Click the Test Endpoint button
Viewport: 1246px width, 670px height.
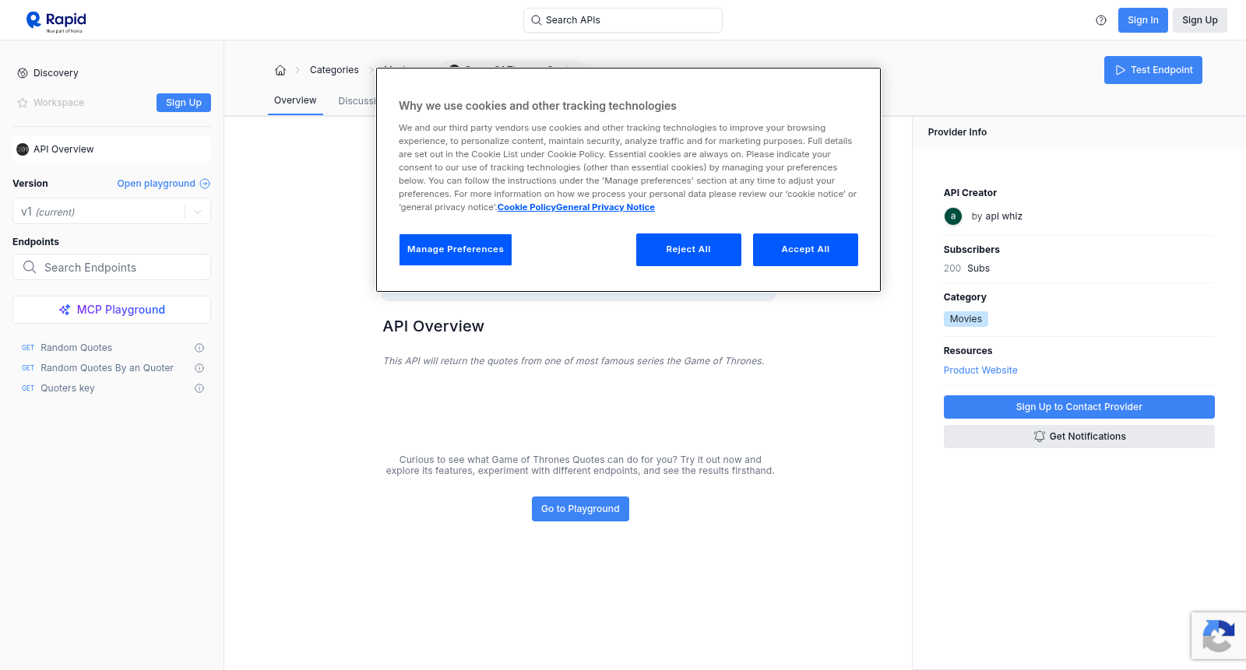point(1153,70)
